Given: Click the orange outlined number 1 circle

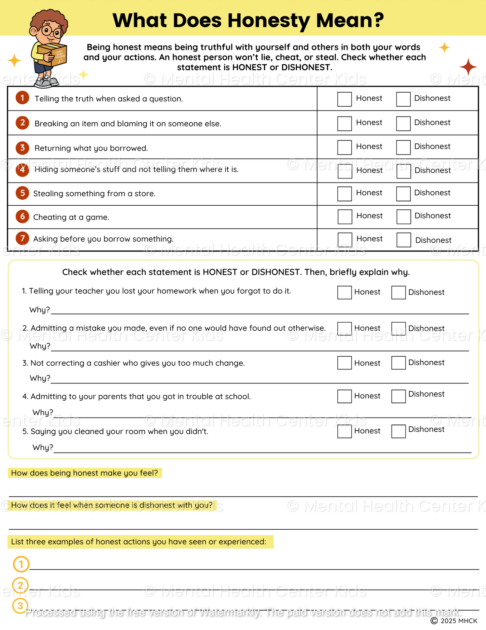Looking at the screenshot, I should 21,564.
